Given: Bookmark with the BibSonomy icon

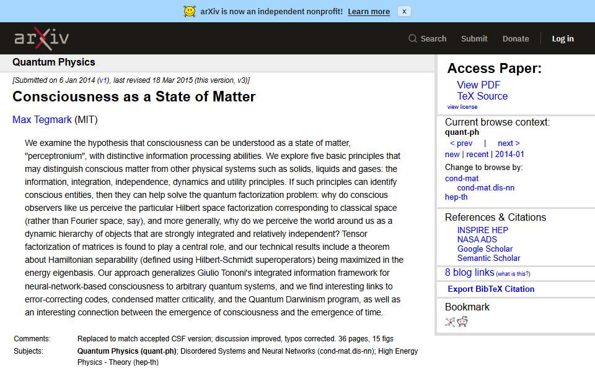Looking at the screenshot, I should click(x=450, y=322).
